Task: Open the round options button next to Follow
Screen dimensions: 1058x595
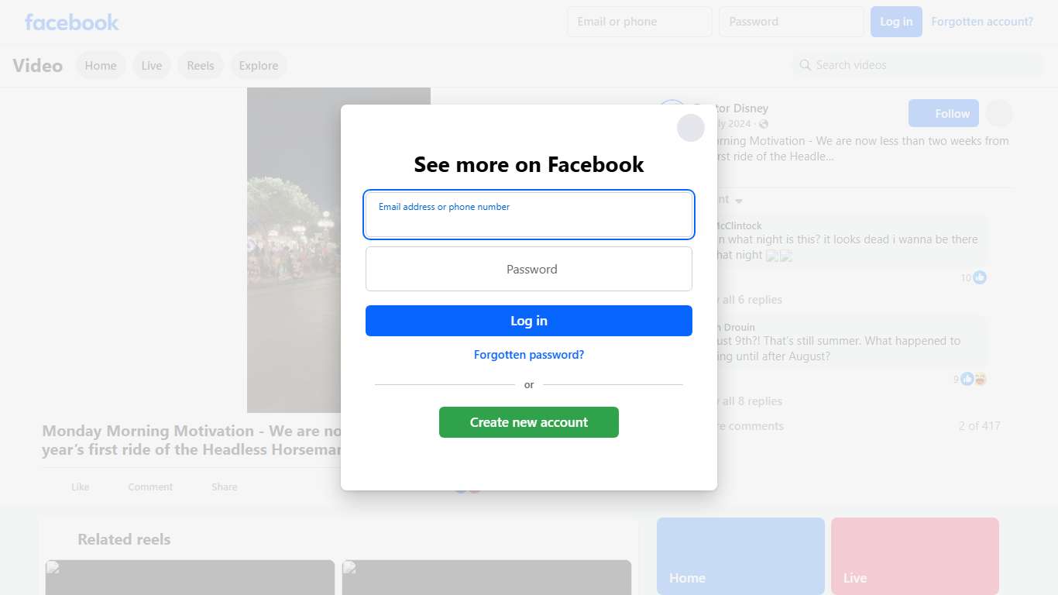Action: [999, 113]
